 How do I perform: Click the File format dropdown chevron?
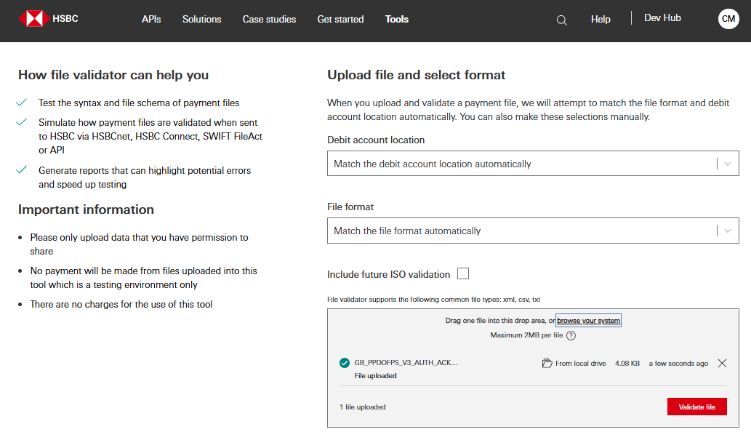(x=726, y=230)
